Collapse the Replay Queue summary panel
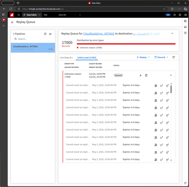This screenshot has width=189, height=187. (172, 34)
